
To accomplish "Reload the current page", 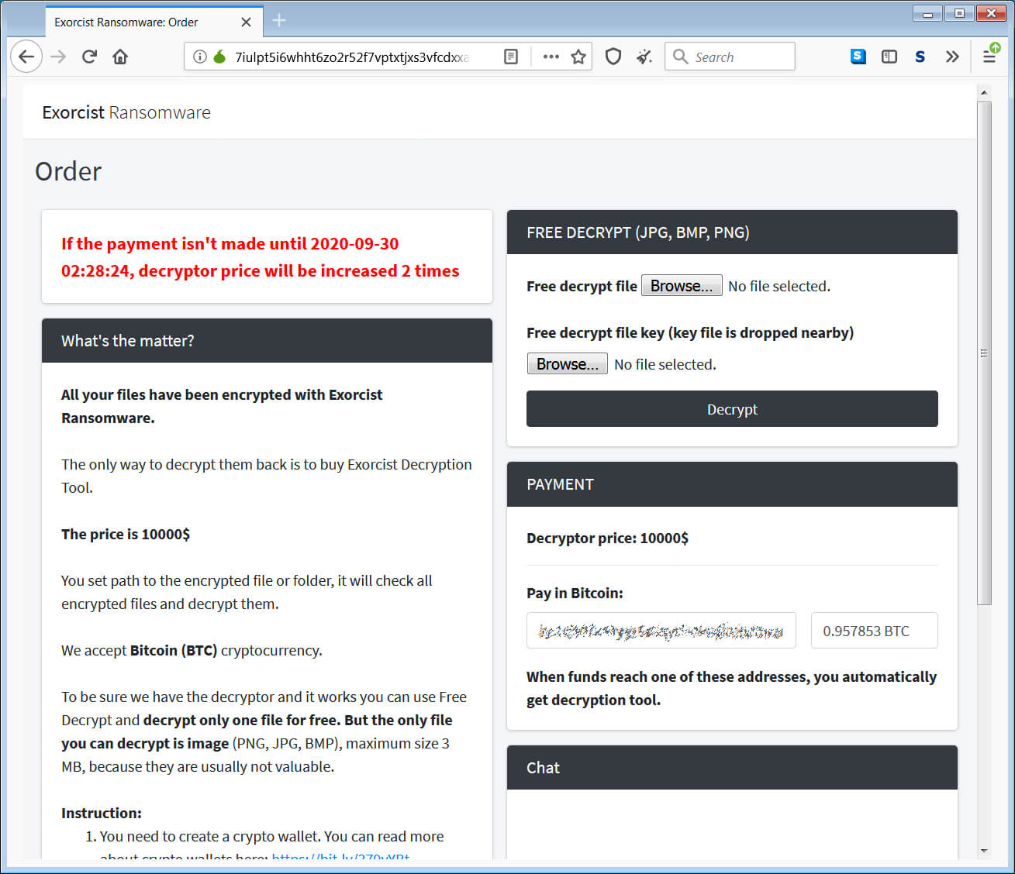I will (89, 57).
